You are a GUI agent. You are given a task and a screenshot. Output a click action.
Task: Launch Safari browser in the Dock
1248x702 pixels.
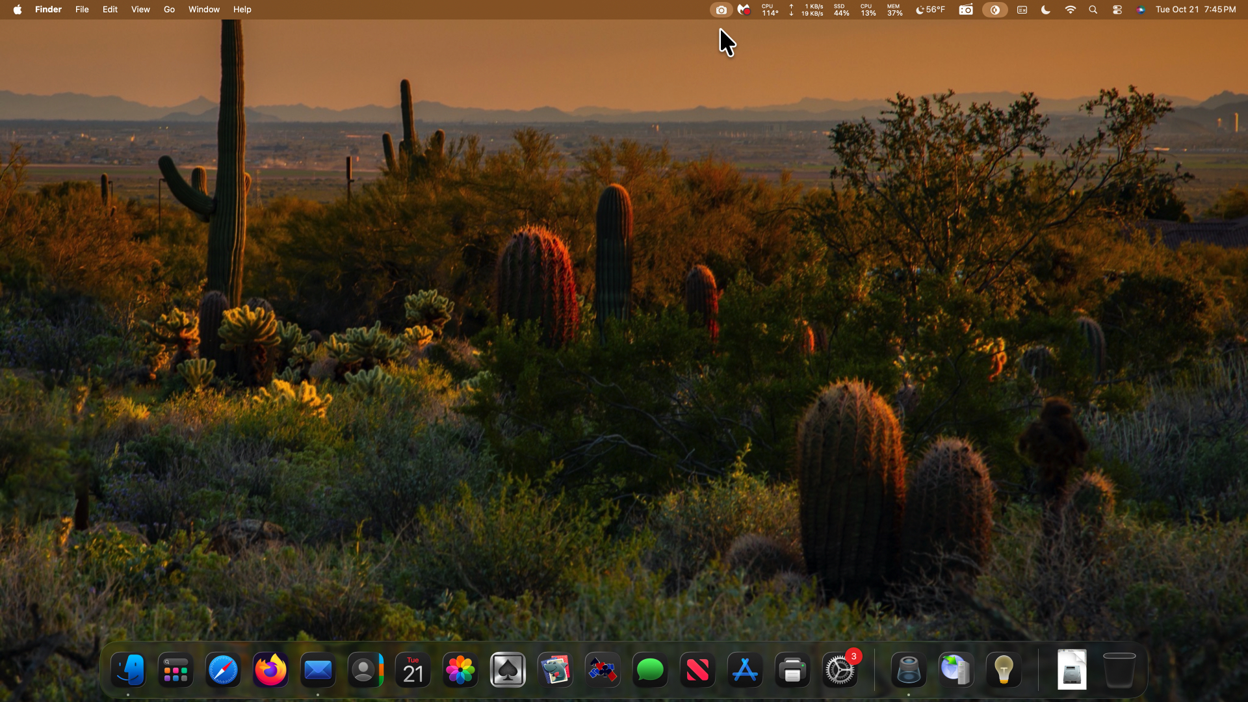point(223,670)
